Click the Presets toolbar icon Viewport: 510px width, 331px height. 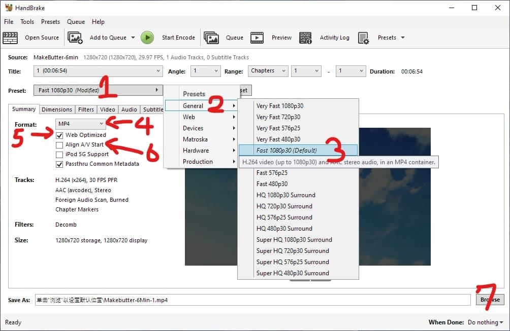[x=363, y=38]
